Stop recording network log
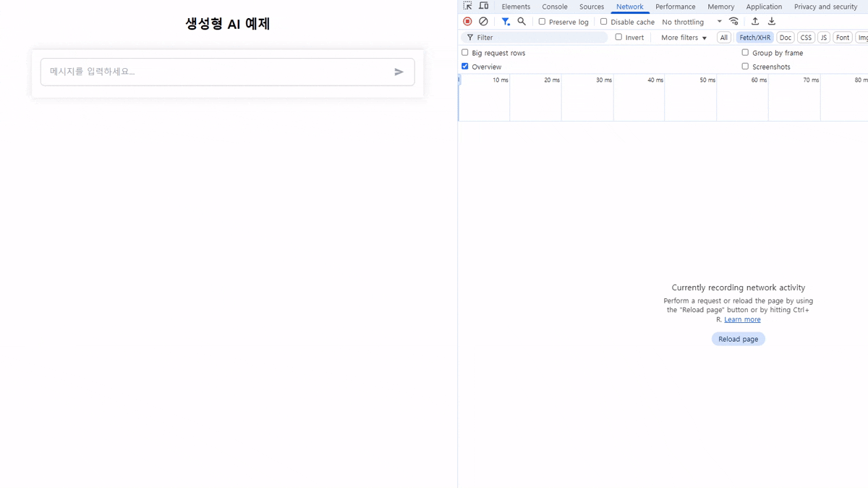The image size is (868, 488). [x=467, y=22]
